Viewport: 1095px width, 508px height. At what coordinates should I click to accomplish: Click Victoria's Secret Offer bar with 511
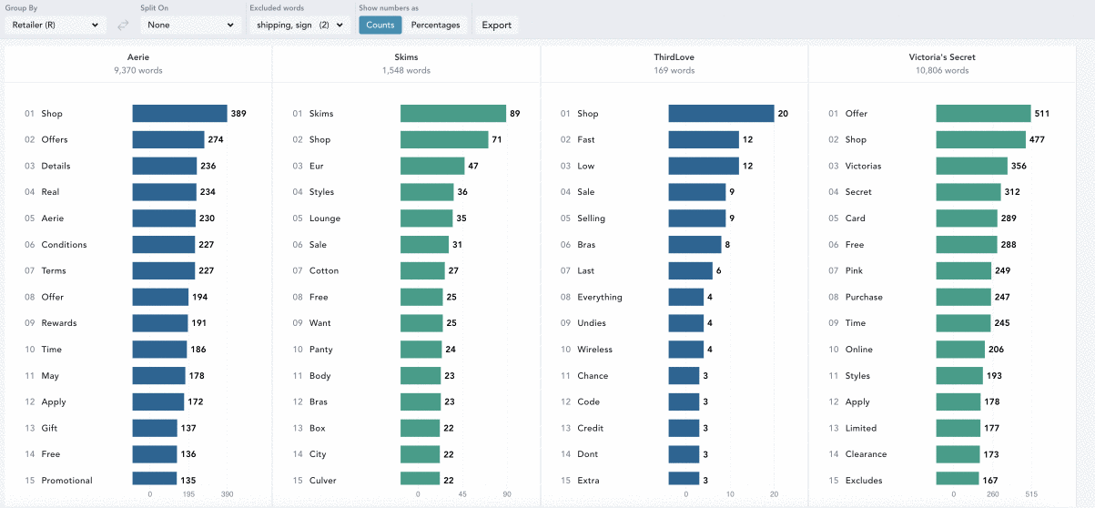point(983,114)
